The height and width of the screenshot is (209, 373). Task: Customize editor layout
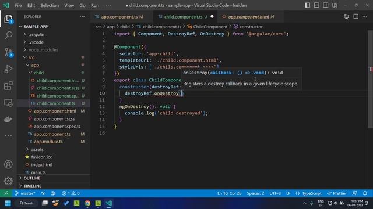335,5
